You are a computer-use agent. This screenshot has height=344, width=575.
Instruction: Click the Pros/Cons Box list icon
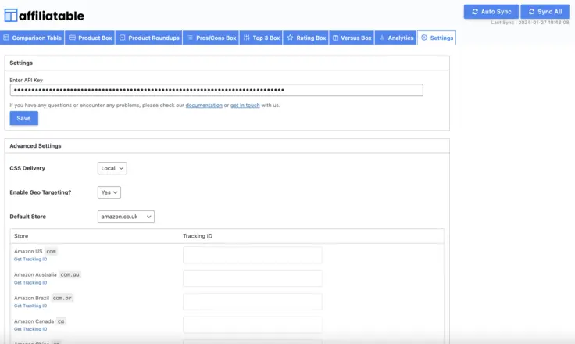191,38
